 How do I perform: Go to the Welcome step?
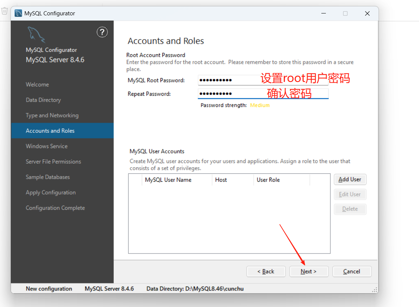[x=37, y=85]
